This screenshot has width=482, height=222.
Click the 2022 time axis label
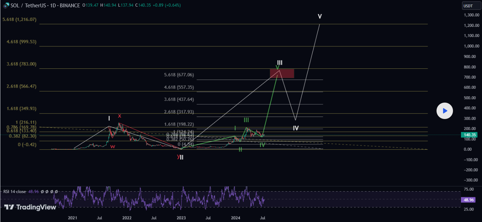coord(127,218)
